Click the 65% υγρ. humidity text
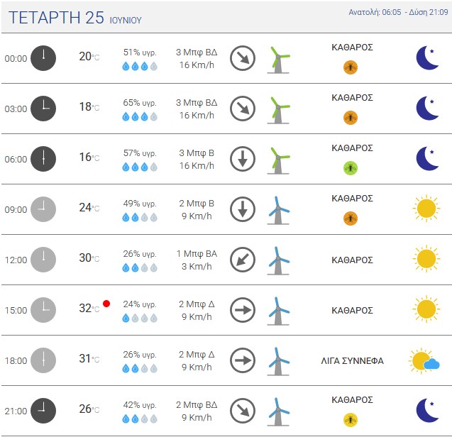This screenshot has width=452, height=437. 140,103
